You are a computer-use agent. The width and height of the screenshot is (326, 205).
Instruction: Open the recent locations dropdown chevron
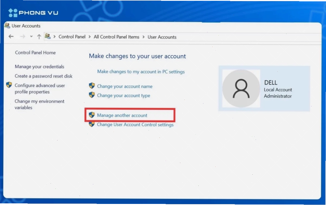(x=31, y=37)
